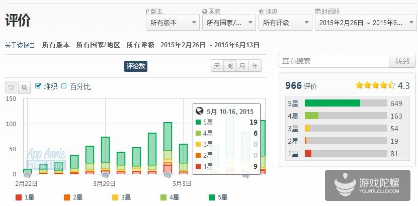
Task: Click the reset zoom undo icon
Action: (x=11, y=87)
